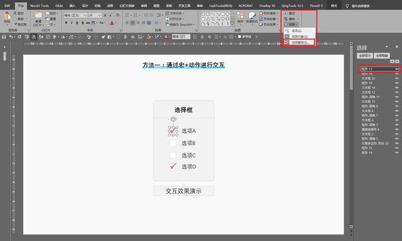Expand the shapes gallery more arrow
Viewport: 402px width, 241px height.
(x=232, y=24)
